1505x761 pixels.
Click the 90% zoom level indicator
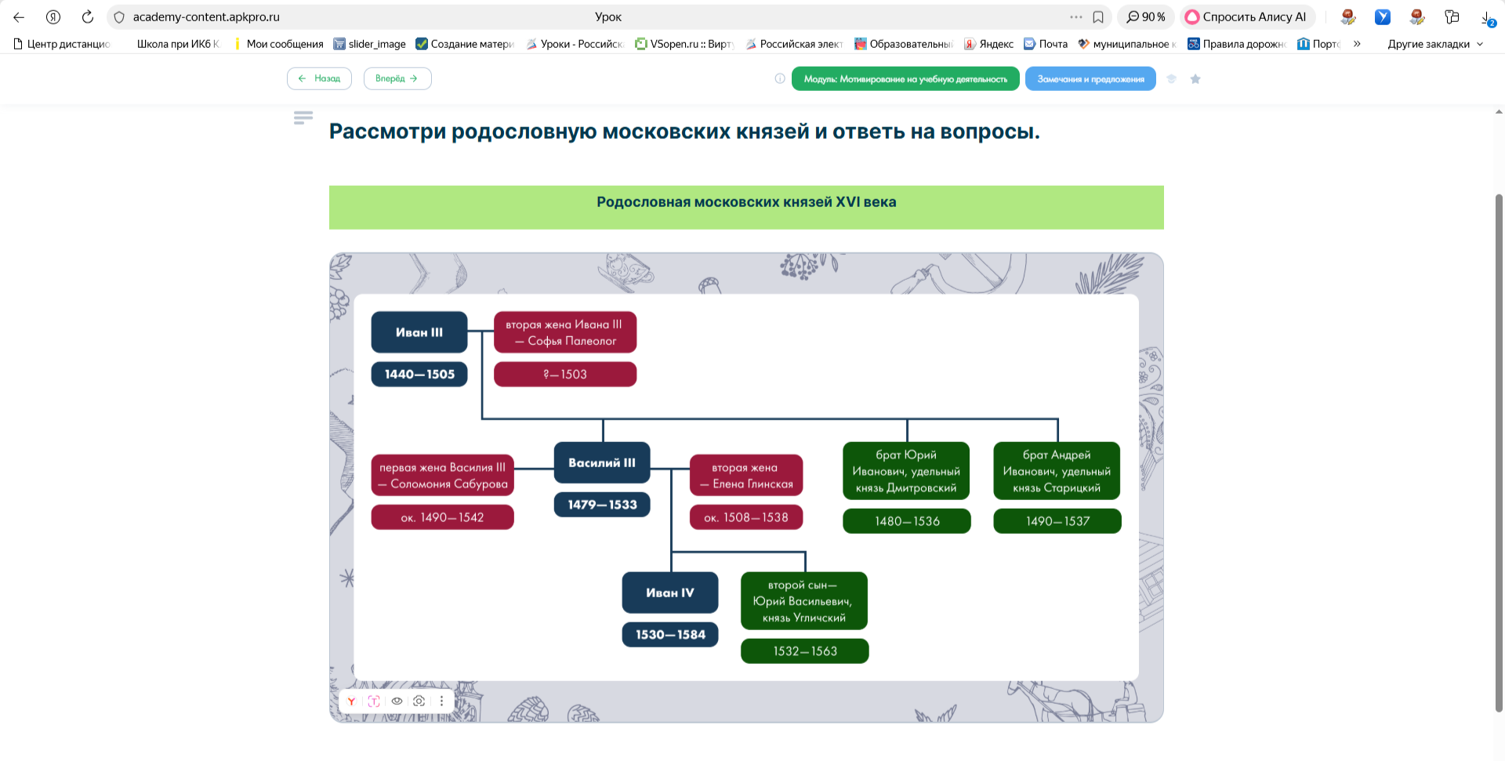click(1146, 17)
